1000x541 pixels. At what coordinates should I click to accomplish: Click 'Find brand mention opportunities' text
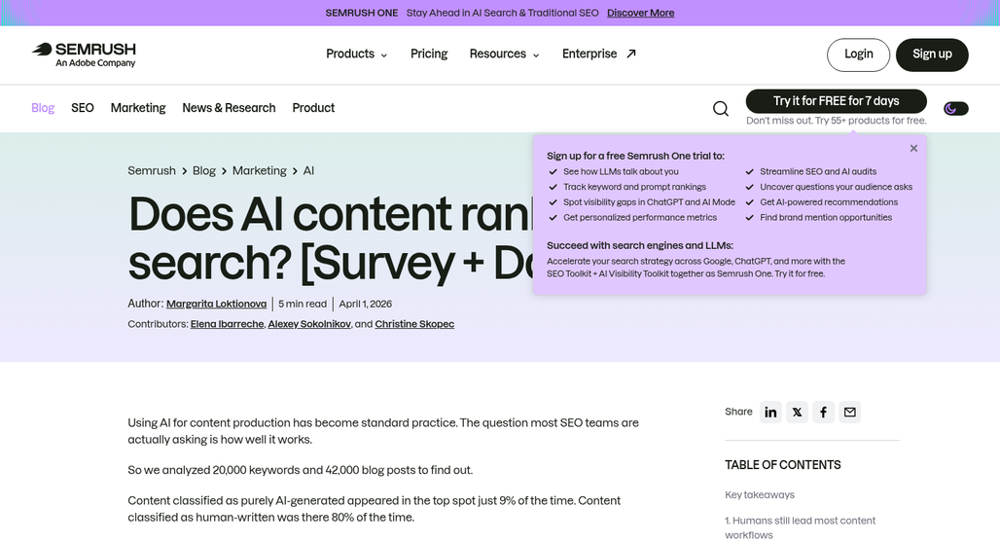tap(826, 218)
